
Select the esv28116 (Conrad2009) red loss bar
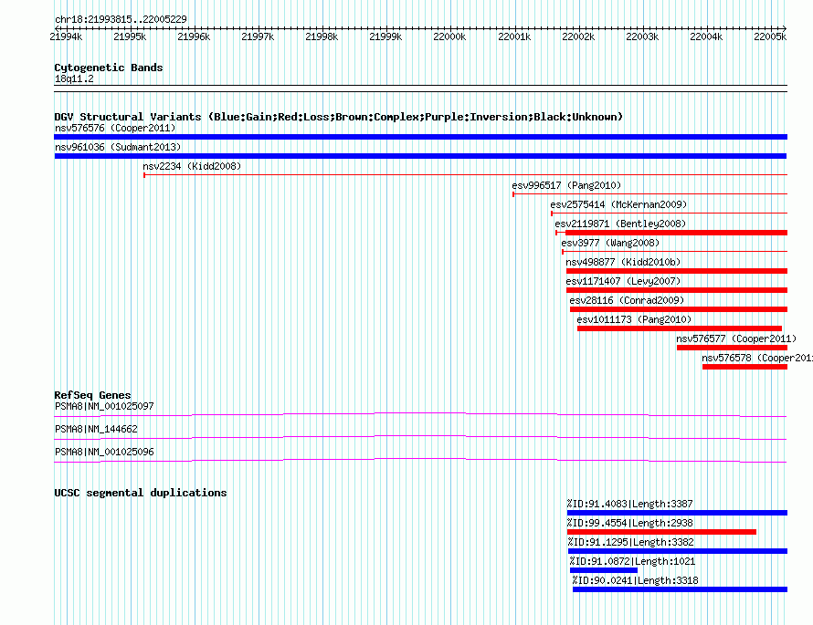pos(679,309)
